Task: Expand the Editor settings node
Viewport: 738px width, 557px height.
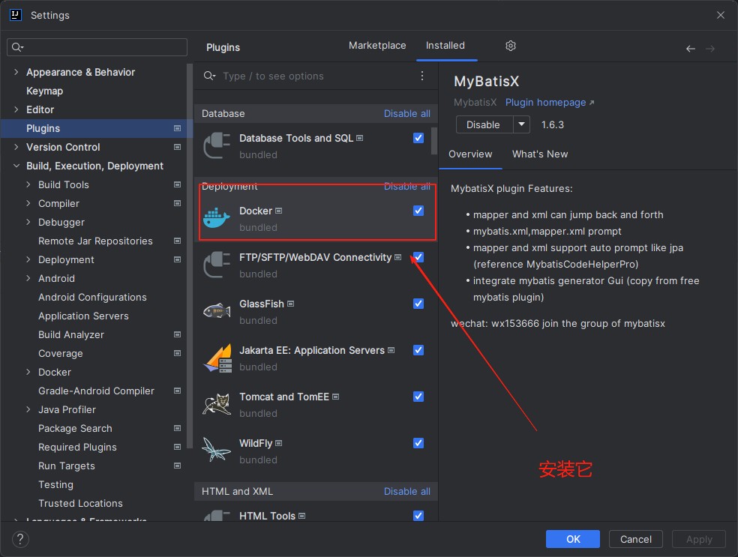Action: (x=16, y=109)
